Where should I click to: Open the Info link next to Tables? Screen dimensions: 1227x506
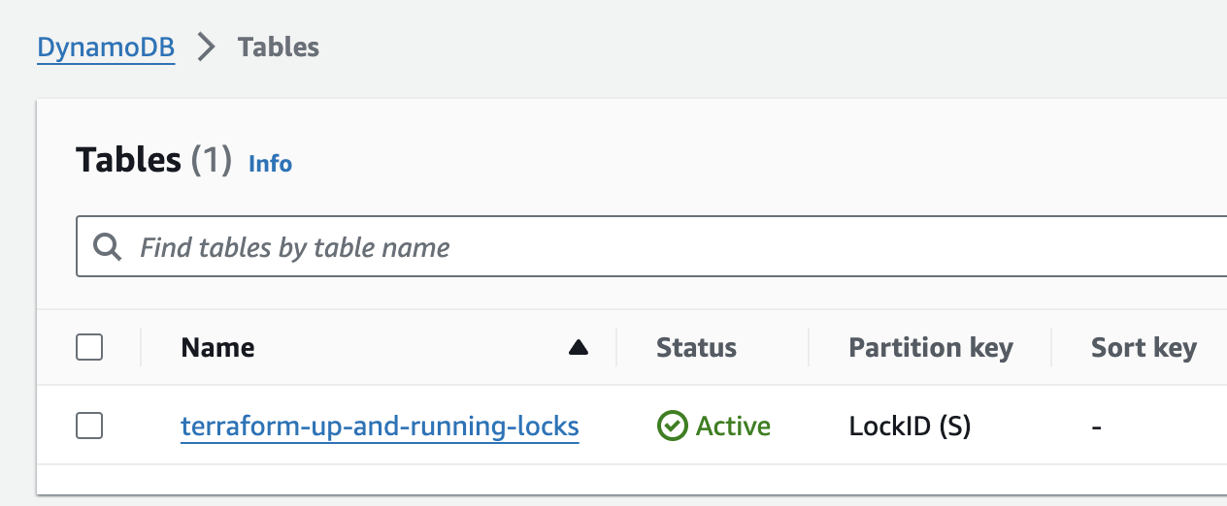(x=270, y=164)
